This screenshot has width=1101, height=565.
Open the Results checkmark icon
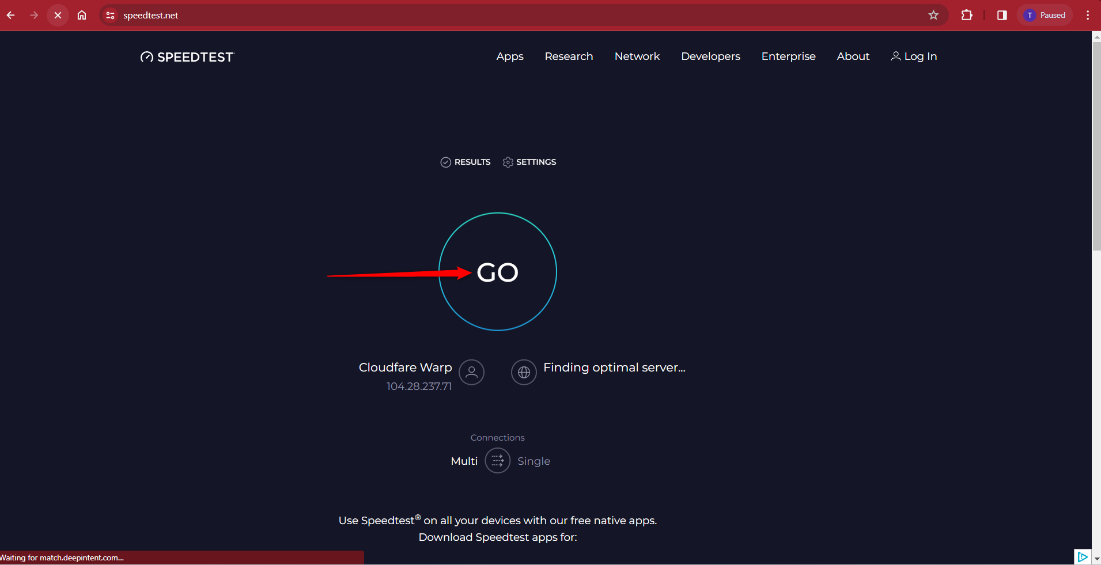tap(446, 162)
